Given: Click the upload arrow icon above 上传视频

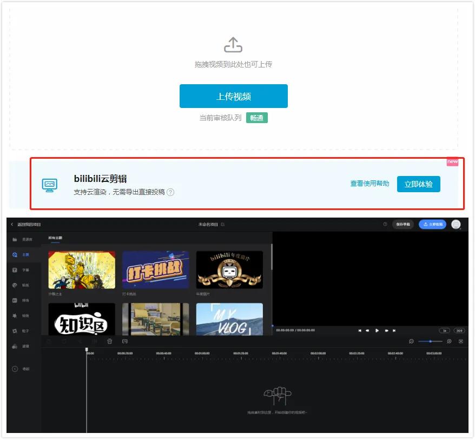Looking at the screenshot, I should click(233, 45).
